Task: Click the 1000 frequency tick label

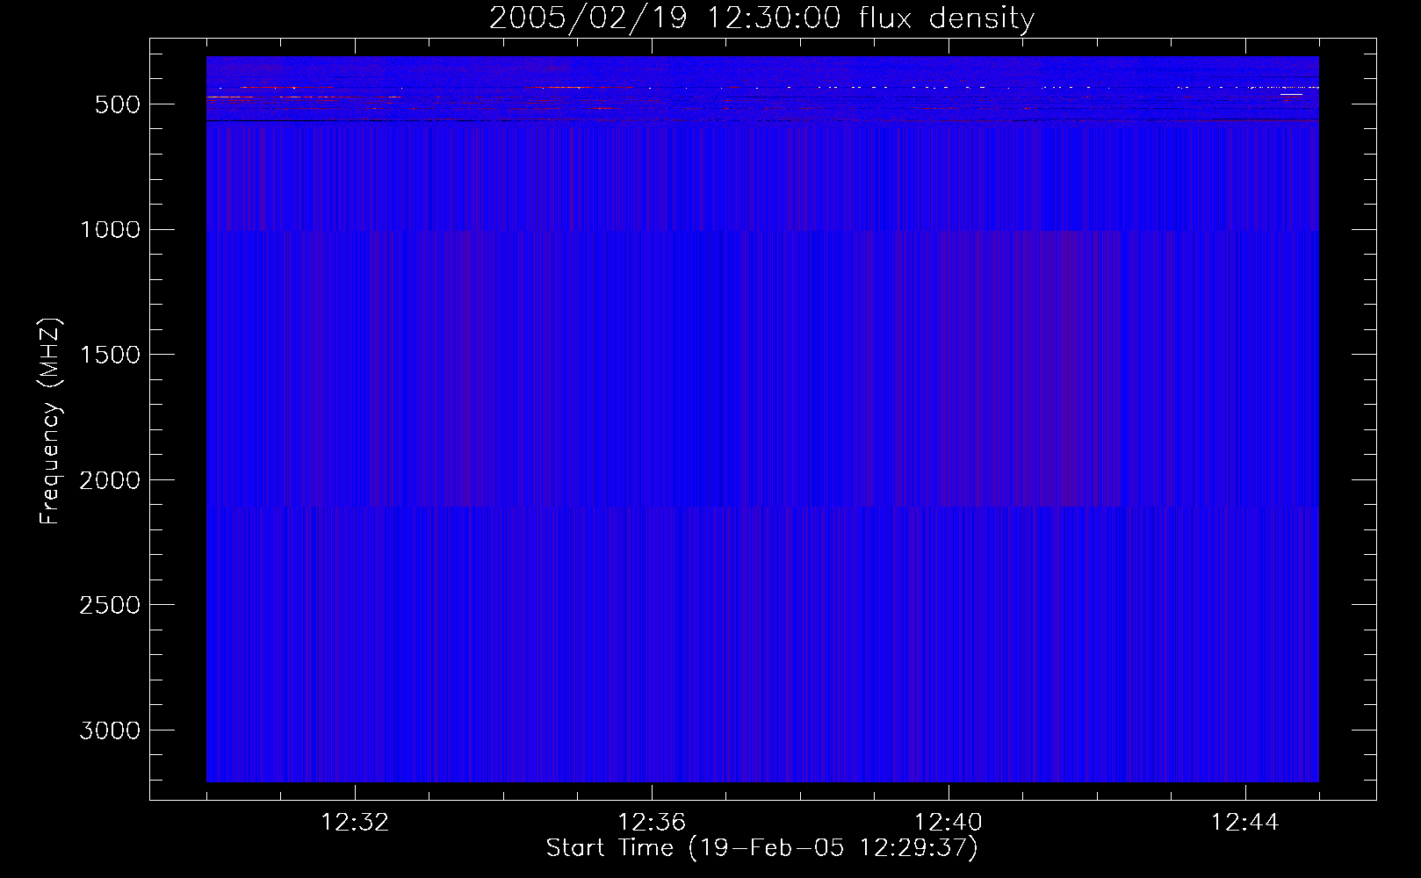Action: click(x=110, y=230)
